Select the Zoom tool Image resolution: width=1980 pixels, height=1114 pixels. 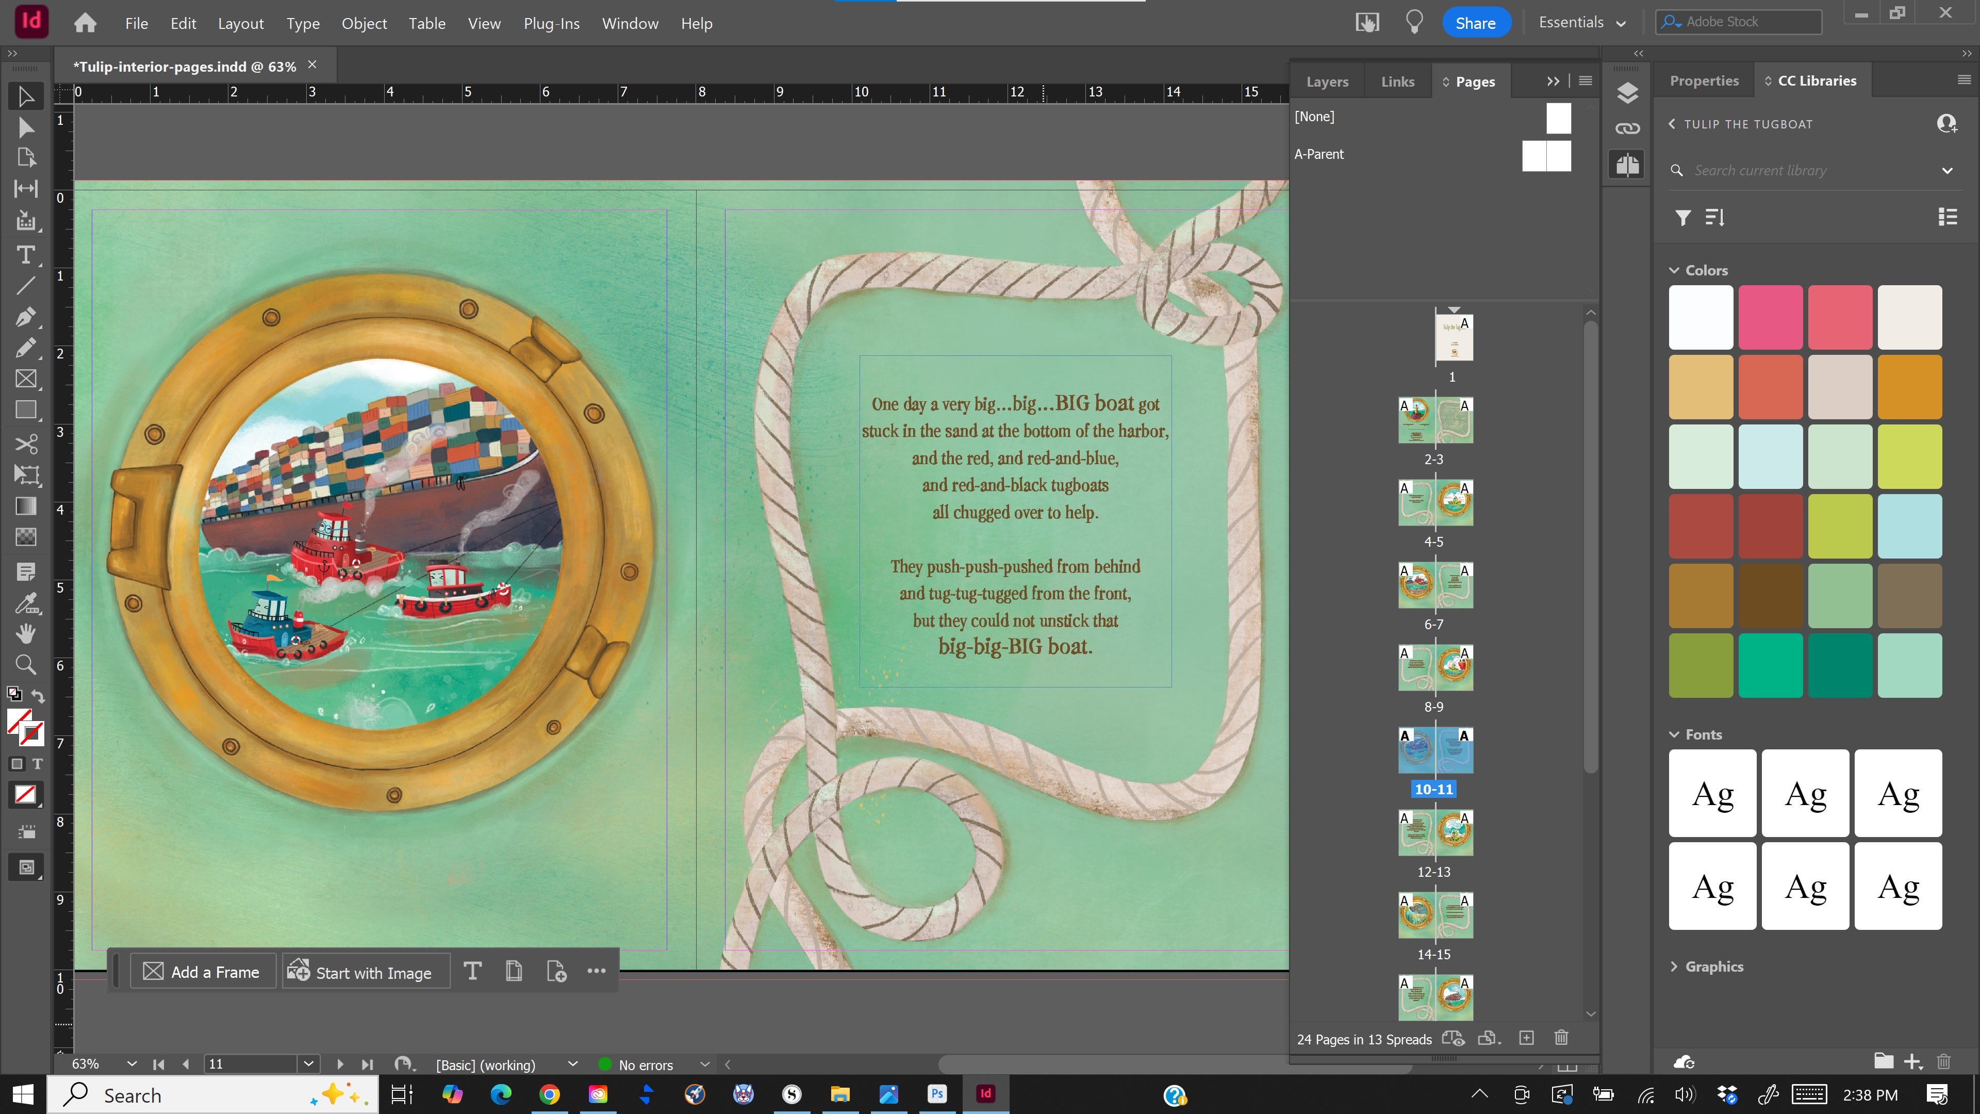pos(25,664)
